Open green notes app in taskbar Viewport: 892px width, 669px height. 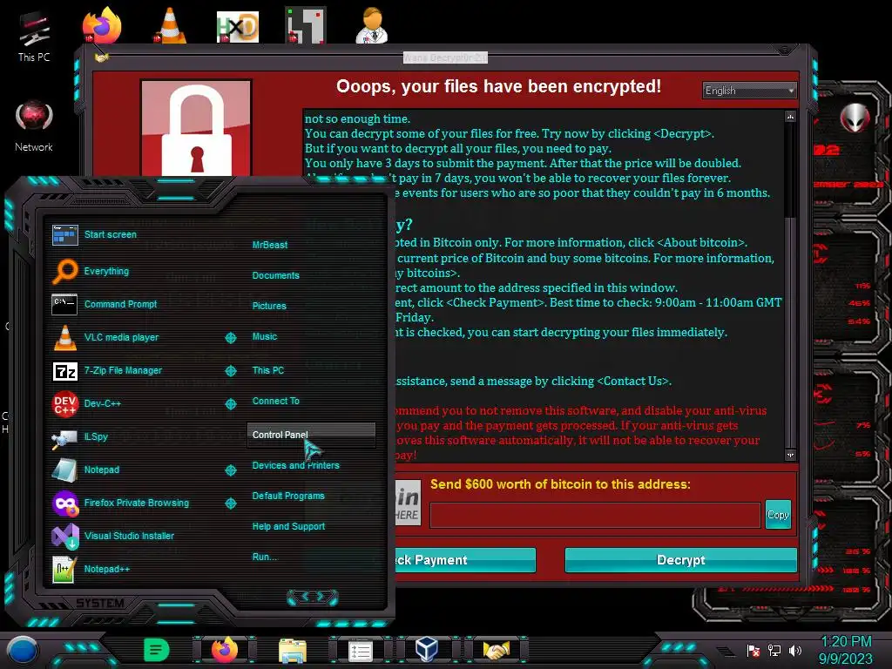(157, 650)
